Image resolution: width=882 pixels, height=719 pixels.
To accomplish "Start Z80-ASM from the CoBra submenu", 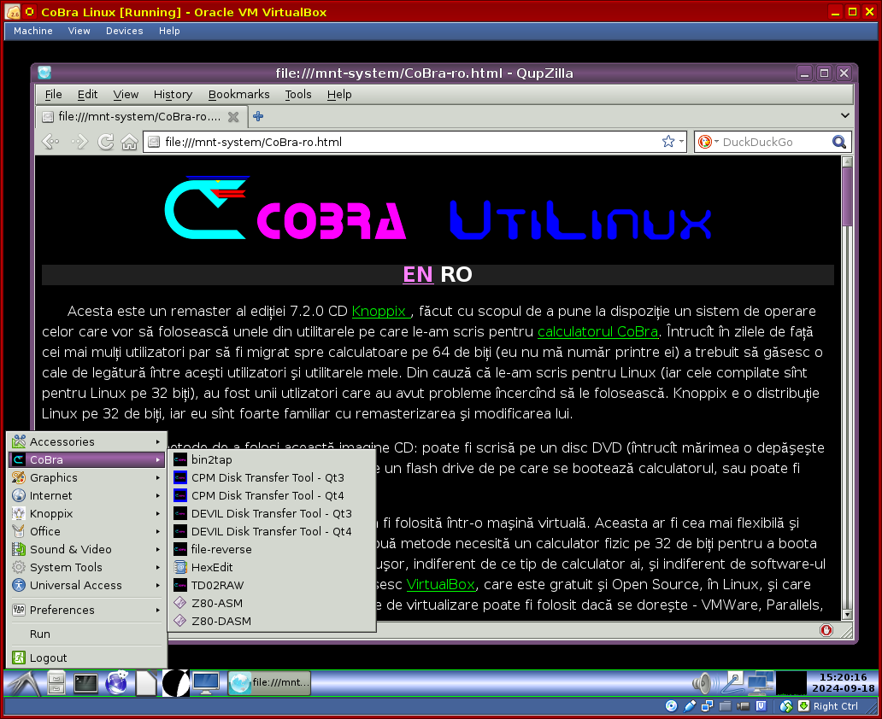I will [217, 603].
